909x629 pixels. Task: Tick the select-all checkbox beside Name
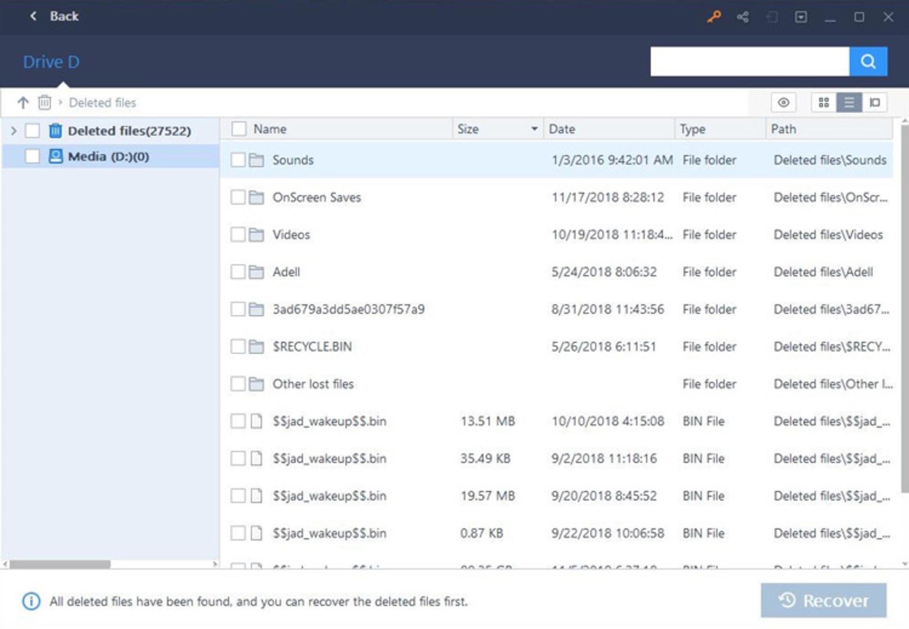point(239,129)
